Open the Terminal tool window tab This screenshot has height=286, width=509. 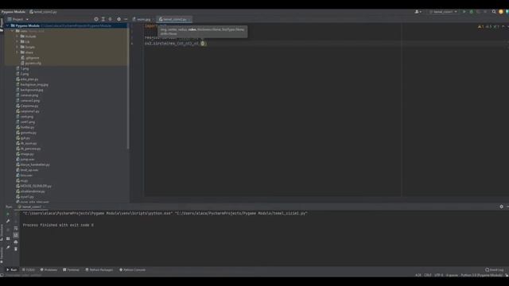point(71,270)
